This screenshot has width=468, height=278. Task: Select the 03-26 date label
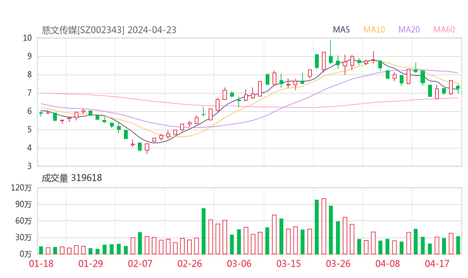[338, 263]
